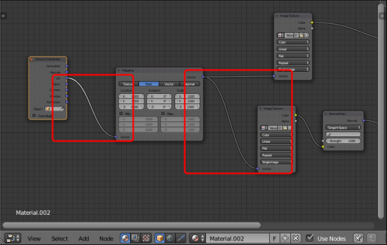The height and width of the screenshot is (245, 387).
Task: Collapse the lower Image Texture node triangle
Action: click(x=260, y=109)
